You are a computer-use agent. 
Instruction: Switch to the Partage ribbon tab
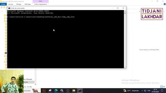click(x=19, y=4)
